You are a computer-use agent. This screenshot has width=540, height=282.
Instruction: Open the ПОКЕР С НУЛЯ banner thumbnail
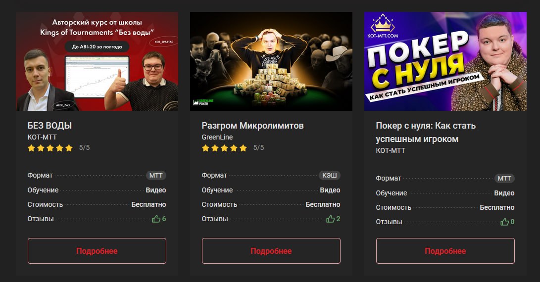[445, 61]
